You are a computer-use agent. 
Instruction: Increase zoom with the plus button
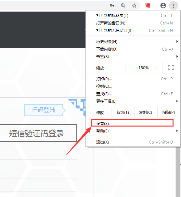[156, 68]
